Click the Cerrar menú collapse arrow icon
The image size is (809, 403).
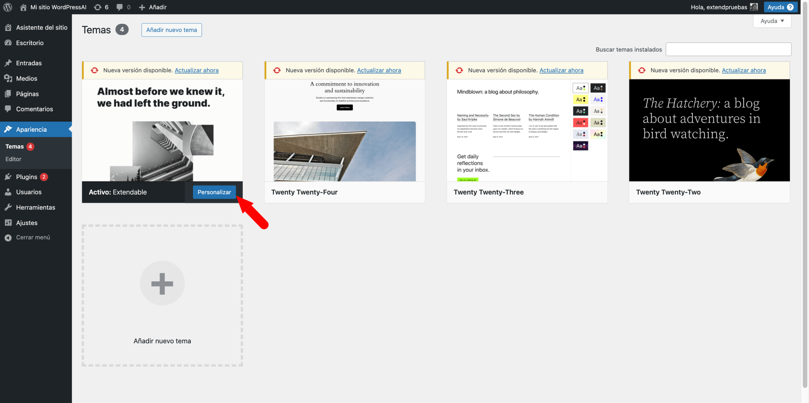click(x=8, y=237)
